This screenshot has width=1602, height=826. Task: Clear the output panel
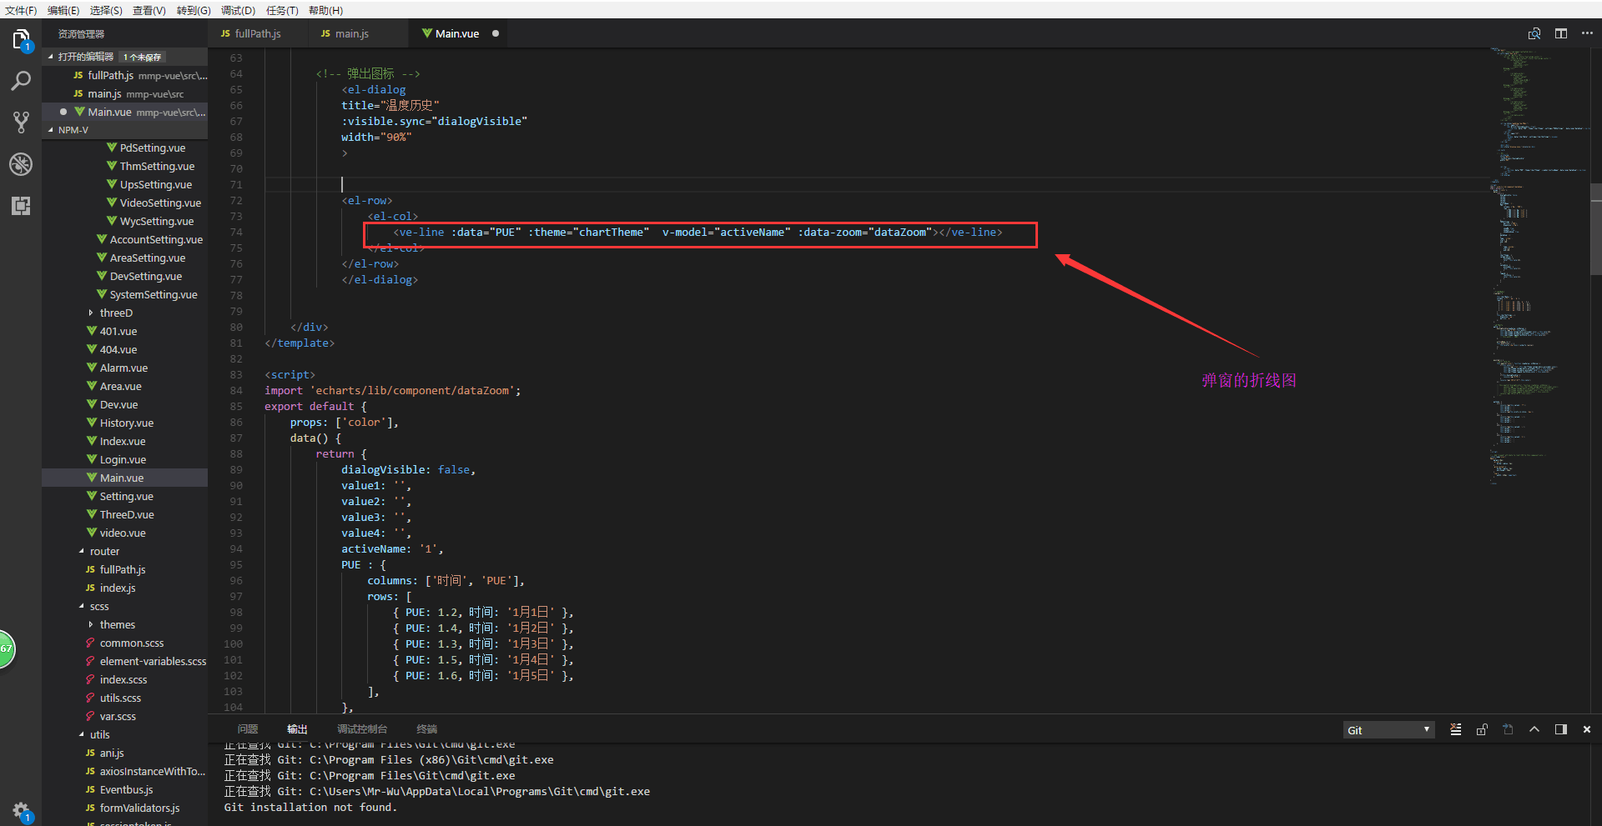(1456, 729)
